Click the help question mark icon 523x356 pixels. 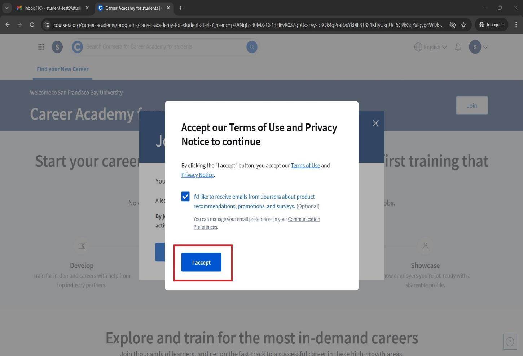pos(510,342)
